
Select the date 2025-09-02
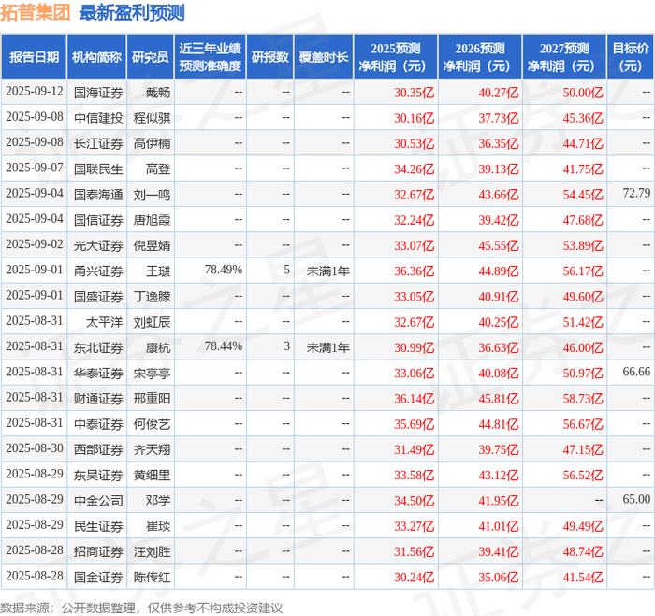[x=35, y=244]
